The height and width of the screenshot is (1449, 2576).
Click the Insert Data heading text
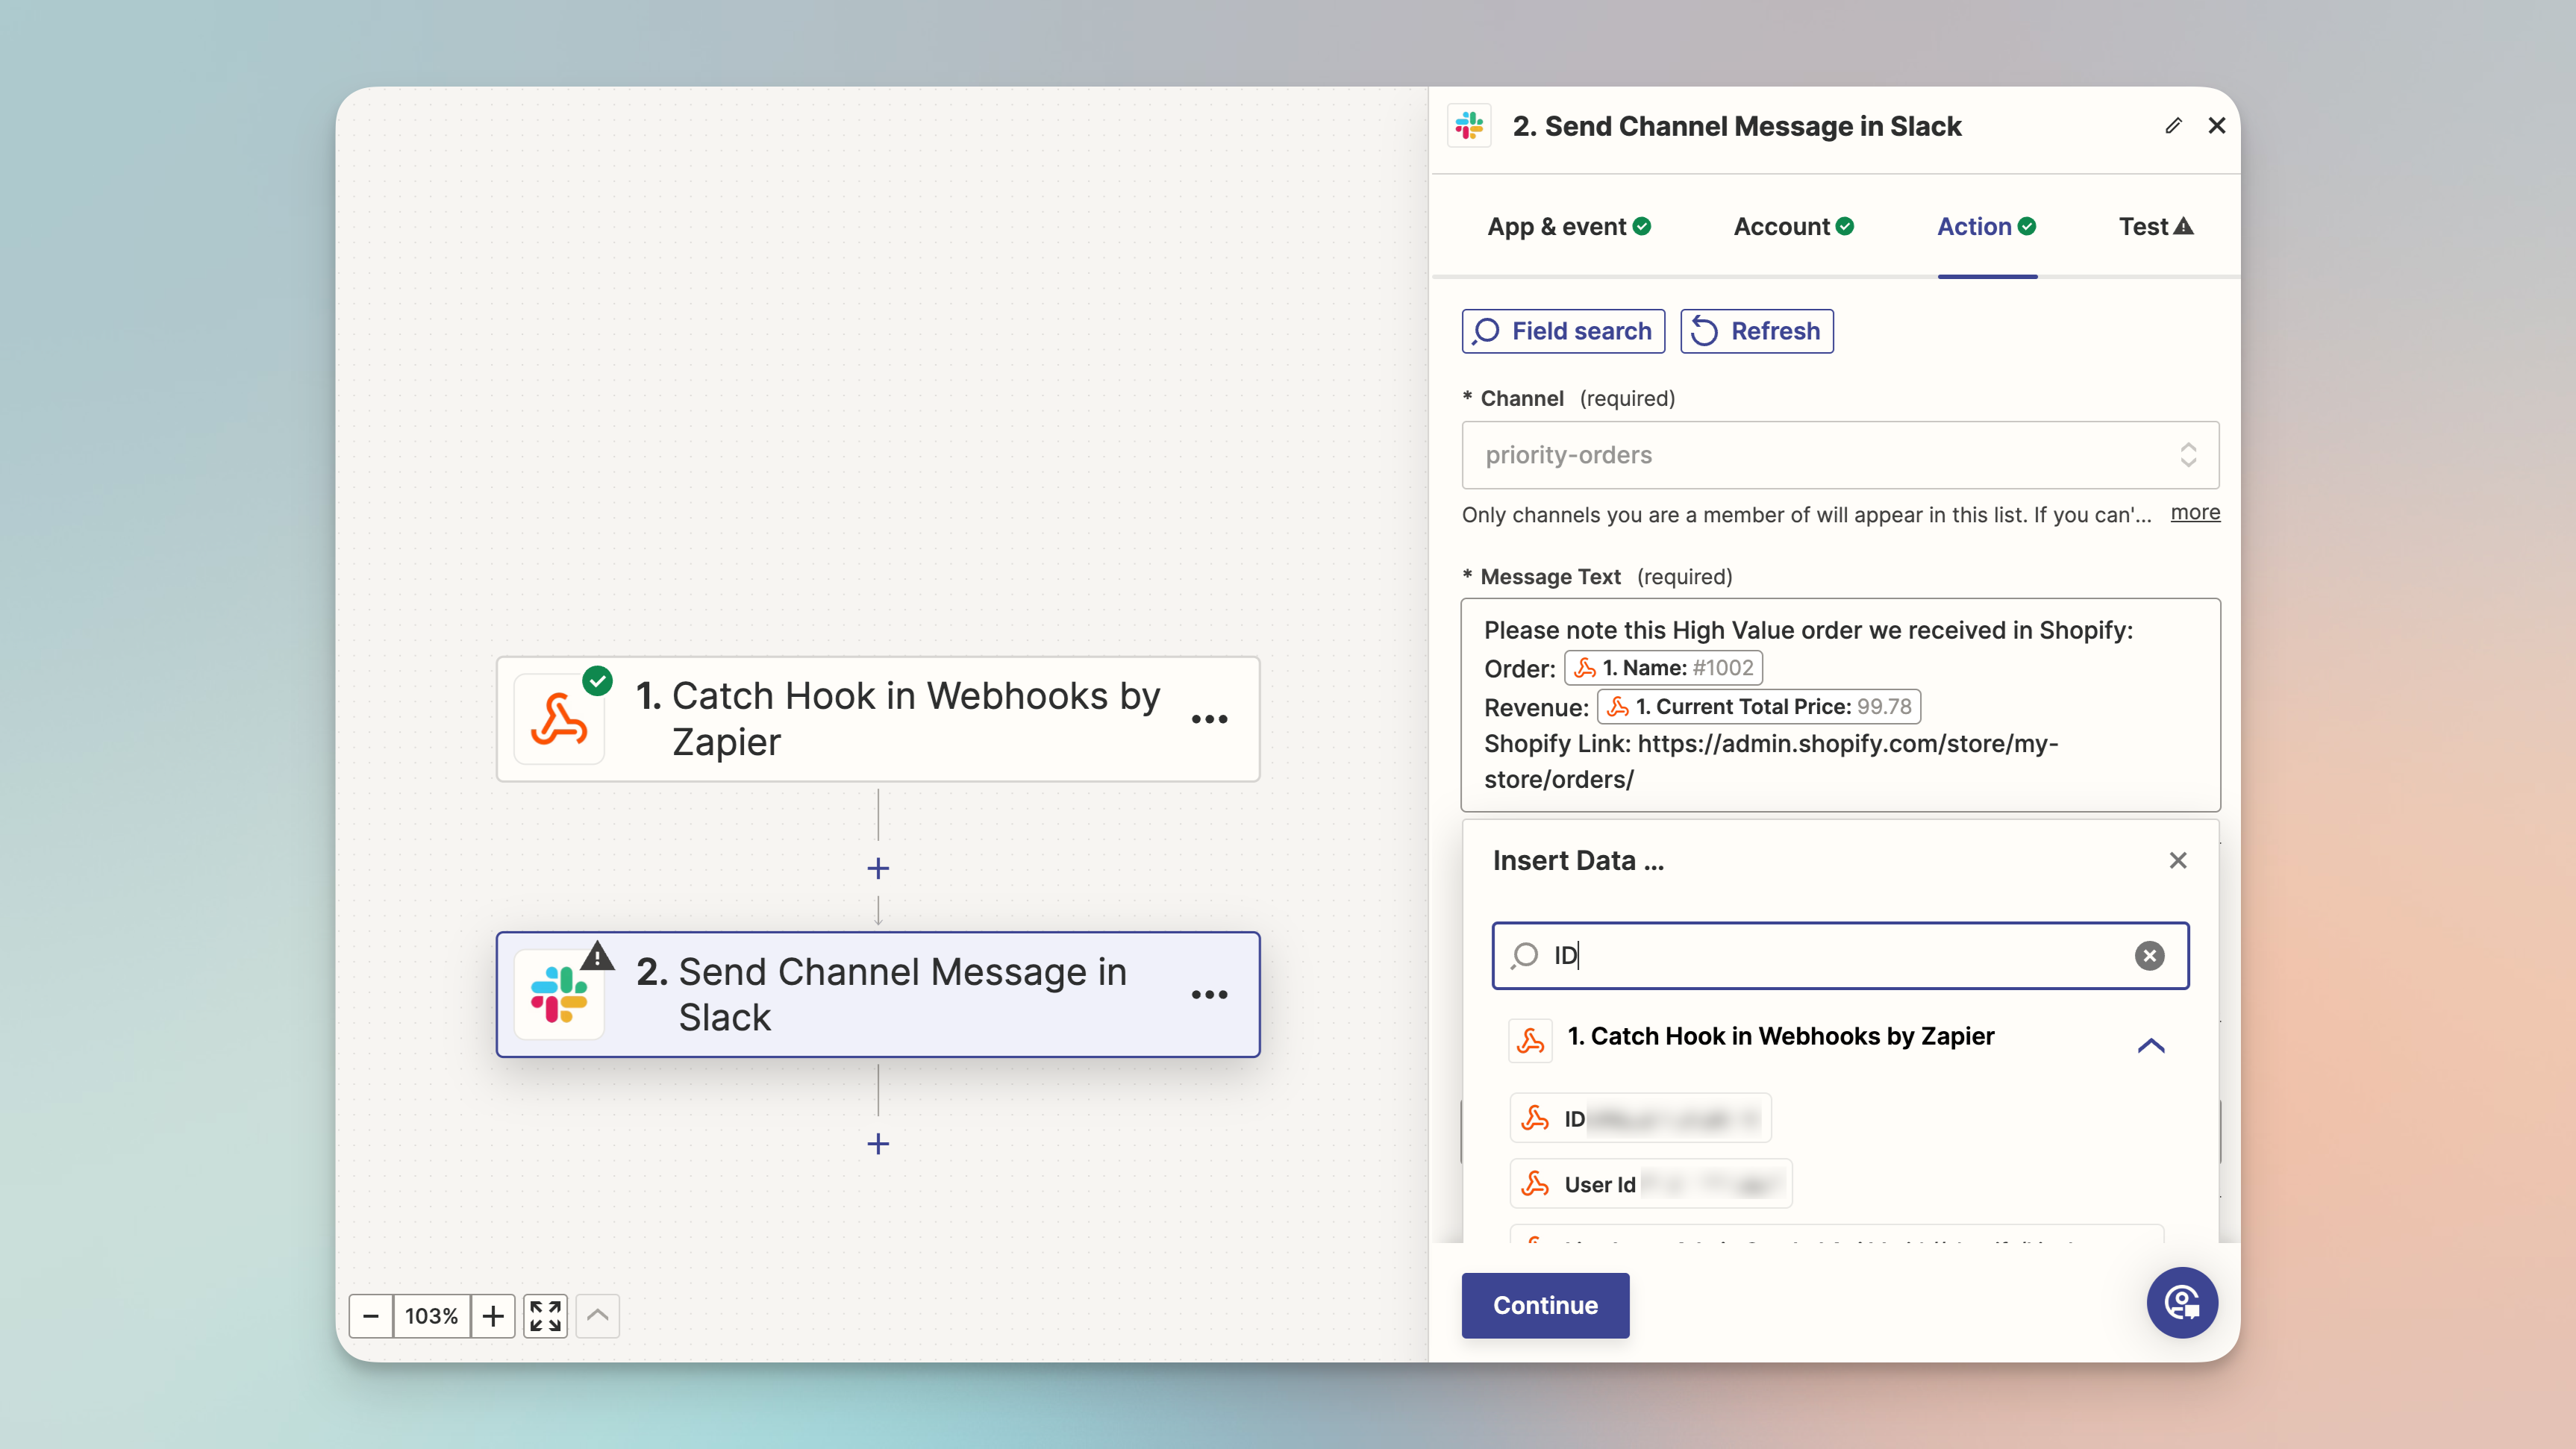coord(1578,861)
